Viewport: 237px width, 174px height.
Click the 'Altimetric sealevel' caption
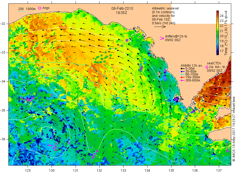tap(165, 8)
